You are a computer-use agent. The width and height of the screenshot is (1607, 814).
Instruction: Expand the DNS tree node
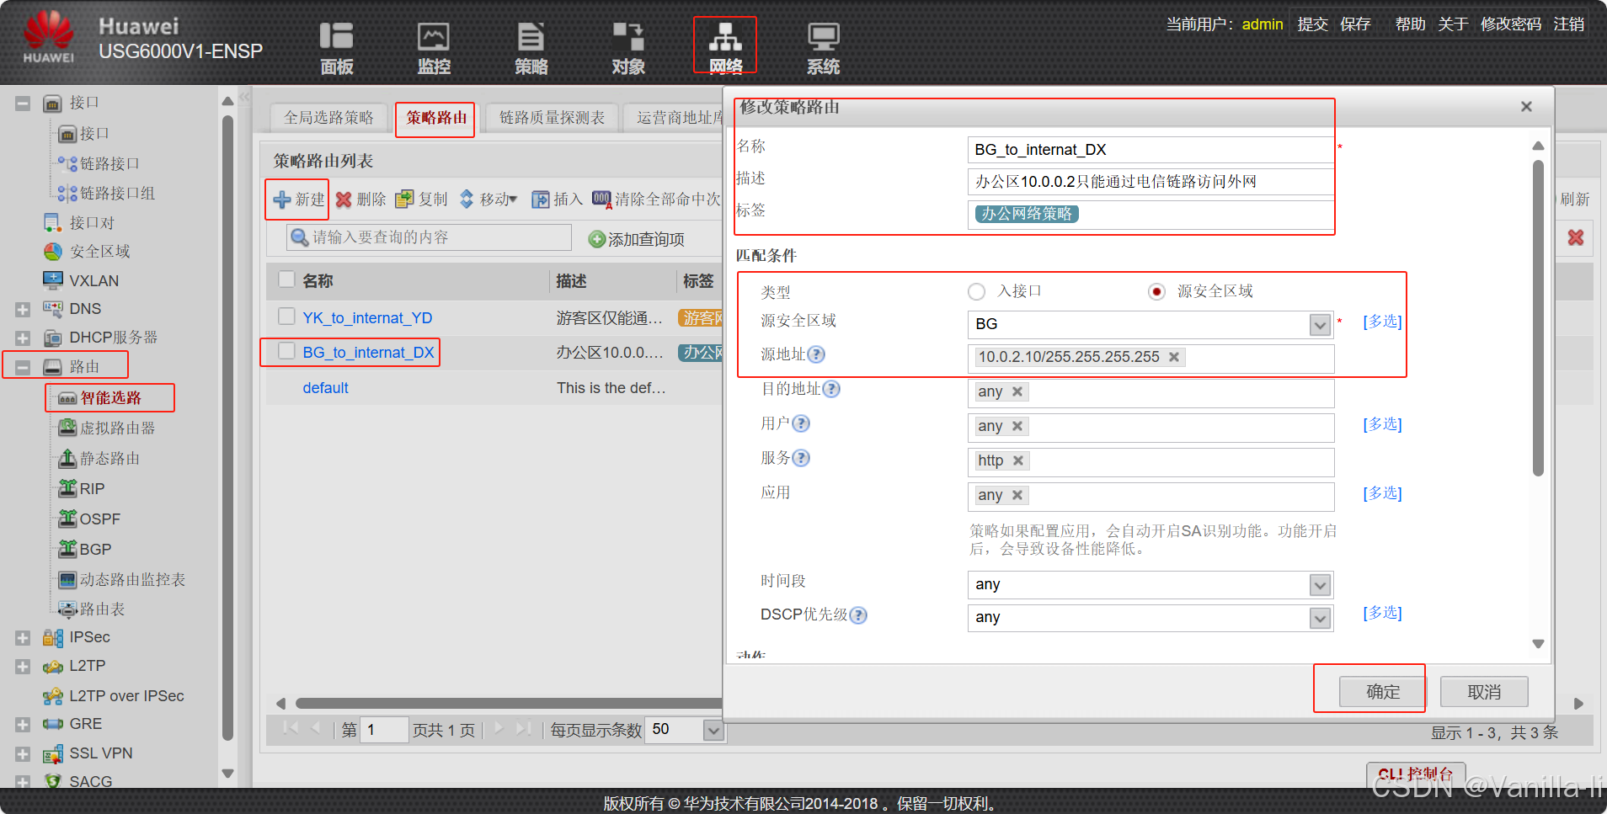[23, 310]
